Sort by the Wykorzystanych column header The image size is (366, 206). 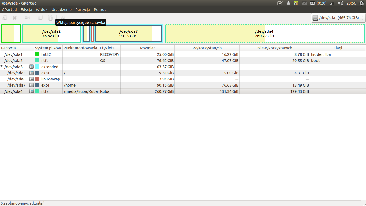coord(207,48)
